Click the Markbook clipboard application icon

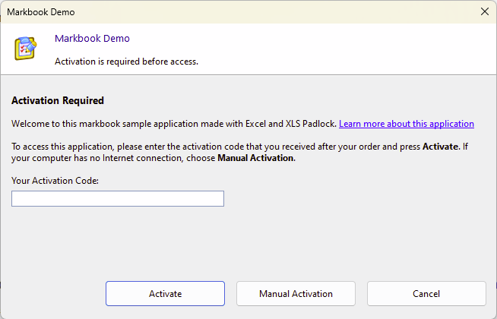(x=26, y=49)
